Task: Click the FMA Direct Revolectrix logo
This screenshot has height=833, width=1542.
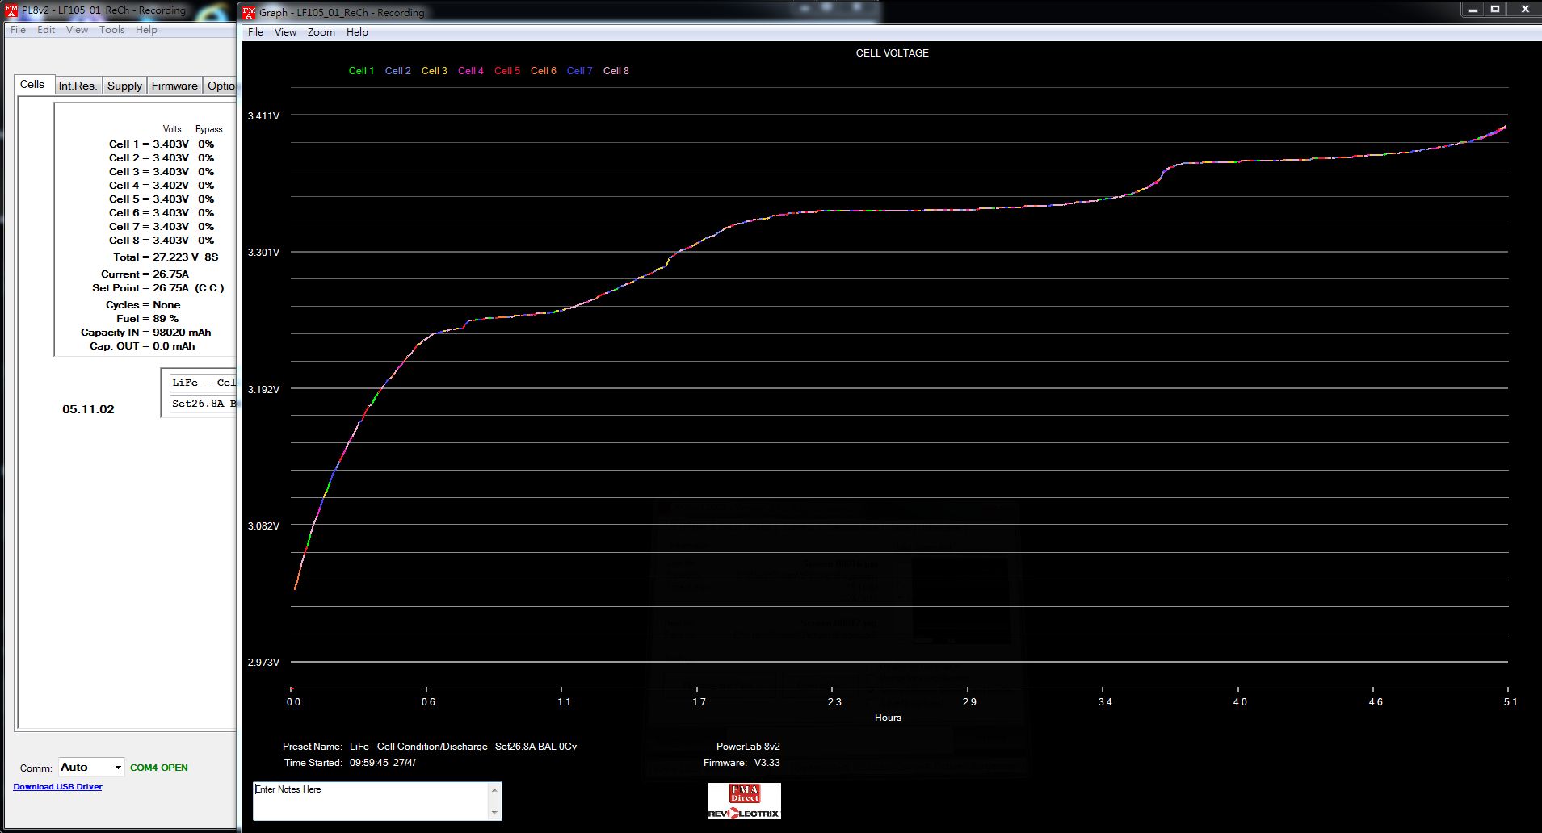Action: click(x=744, y=801)
